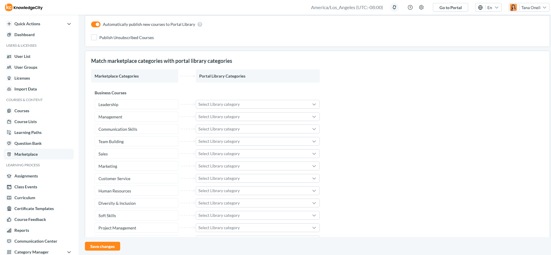
Task: Toggle automatic publishing to Portal Library
Action: pyautogui.click(x=96, y=24)
